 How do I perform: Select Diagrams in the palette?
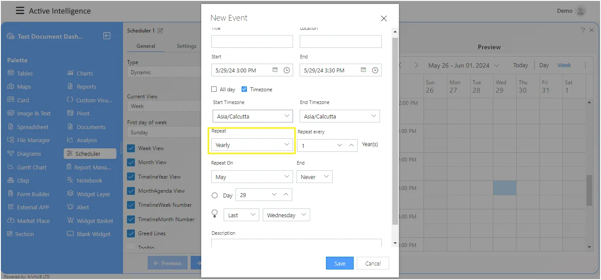(24, 154)
